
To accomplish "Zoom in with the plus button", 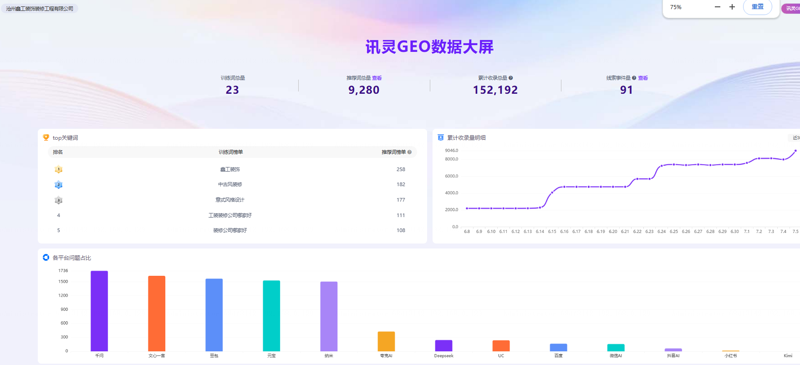I will (732, 7).
